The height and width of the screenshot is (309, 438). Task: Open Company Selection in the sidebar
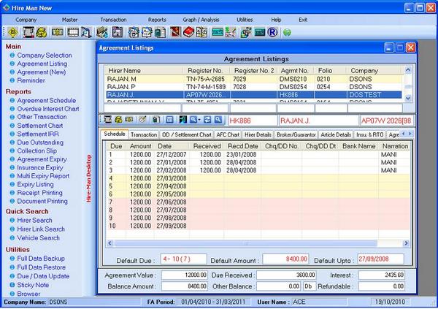point(45,56)
